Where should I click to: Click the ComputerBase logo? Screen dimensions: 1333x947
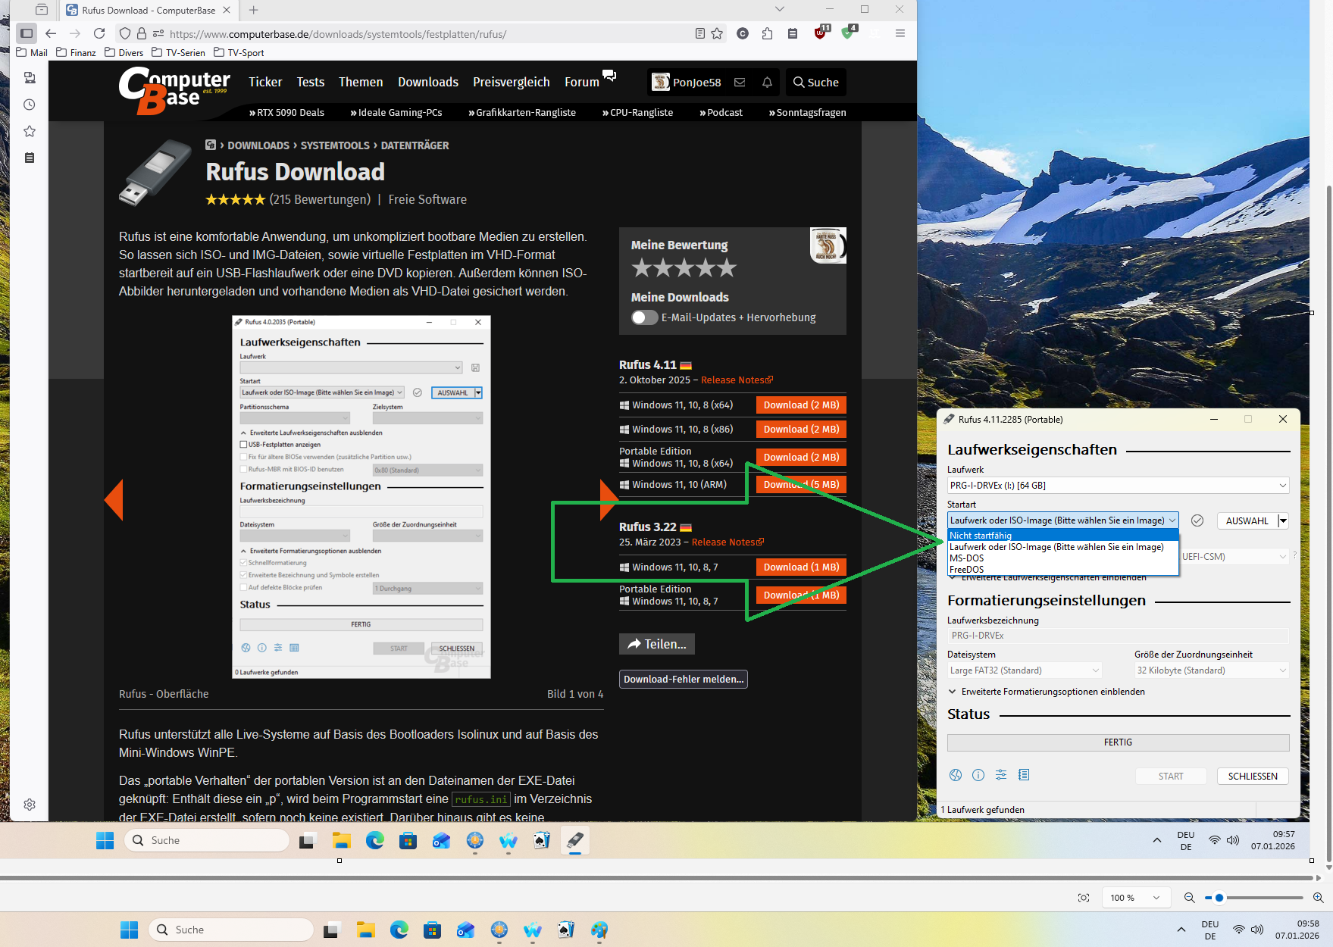174,90
